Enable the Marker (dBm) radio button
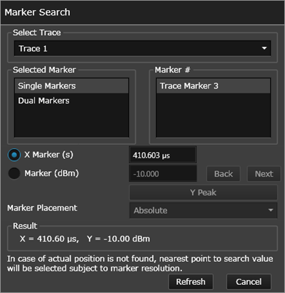 (14, 173)
